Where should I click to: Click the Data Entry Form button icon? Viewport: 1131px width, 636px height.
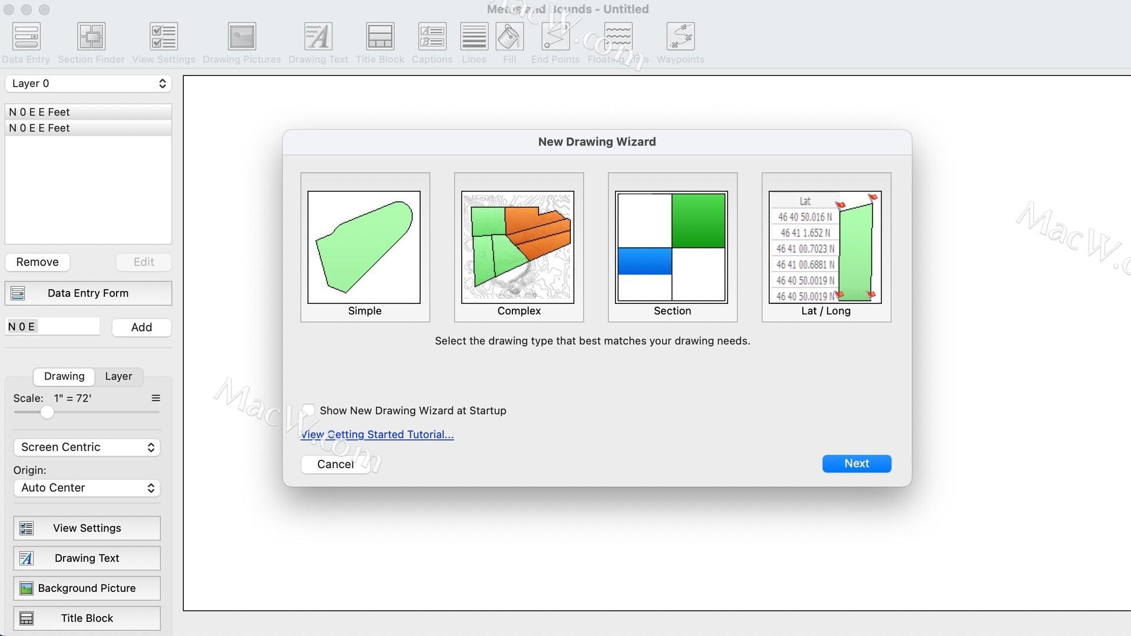click(x=18, y=293)
